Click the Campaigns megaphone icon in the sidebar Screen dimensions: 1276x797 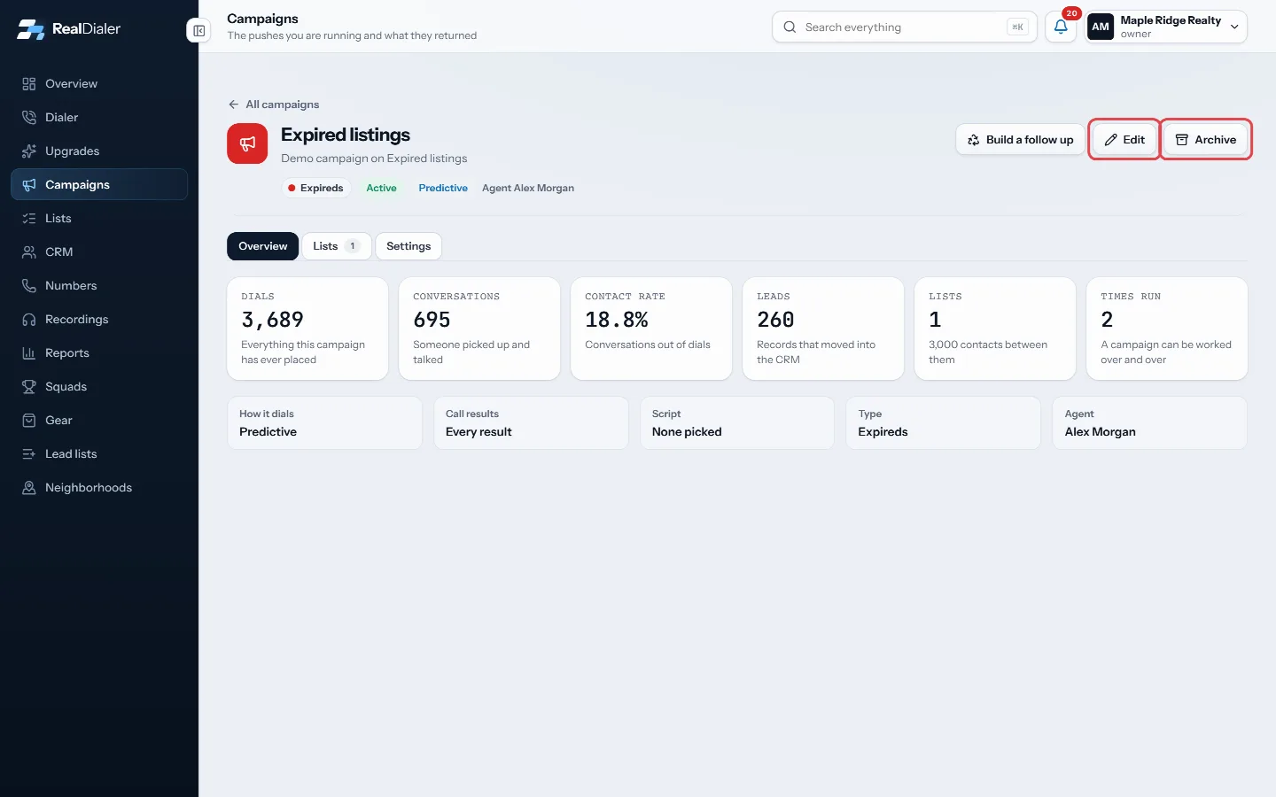pyautogui.click(x=29, y=185)
